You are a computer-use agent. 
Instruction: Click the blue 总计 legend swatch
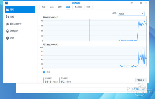click(x=44, y=72)
